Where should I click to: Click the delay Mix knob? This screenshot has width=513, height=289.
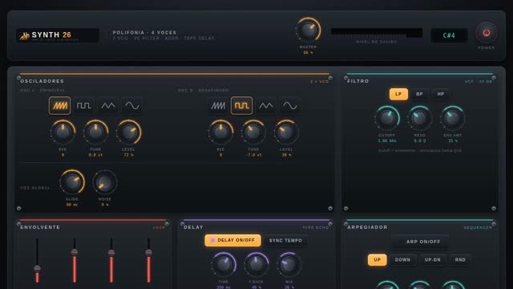click(x=289, y=264)
